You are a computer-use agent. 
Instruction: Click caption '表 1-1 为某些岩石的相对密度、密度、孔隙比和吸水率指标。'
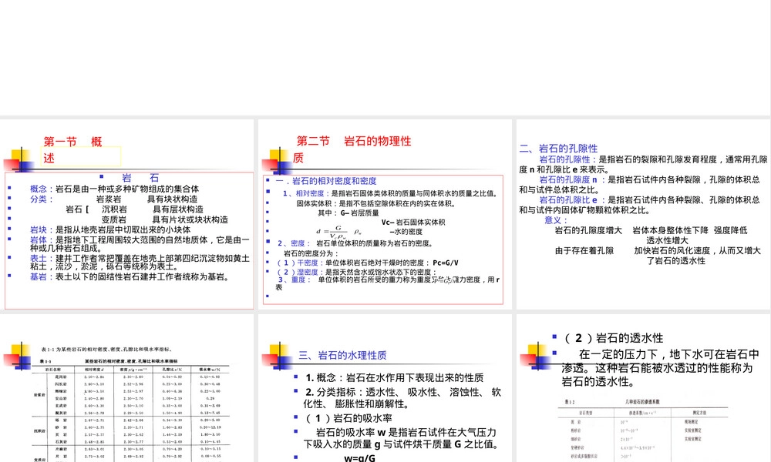coord(106,350)
